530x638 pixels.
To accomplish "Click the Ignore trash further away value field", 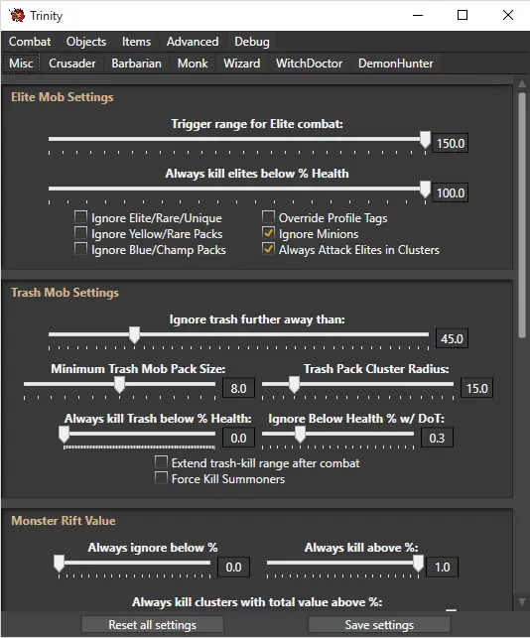I will tap(452, 338).
